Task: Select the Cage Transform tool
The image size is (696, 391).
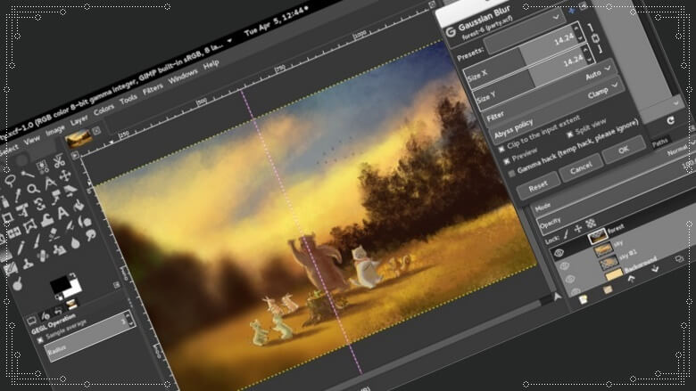Action: tap(30, 227)
